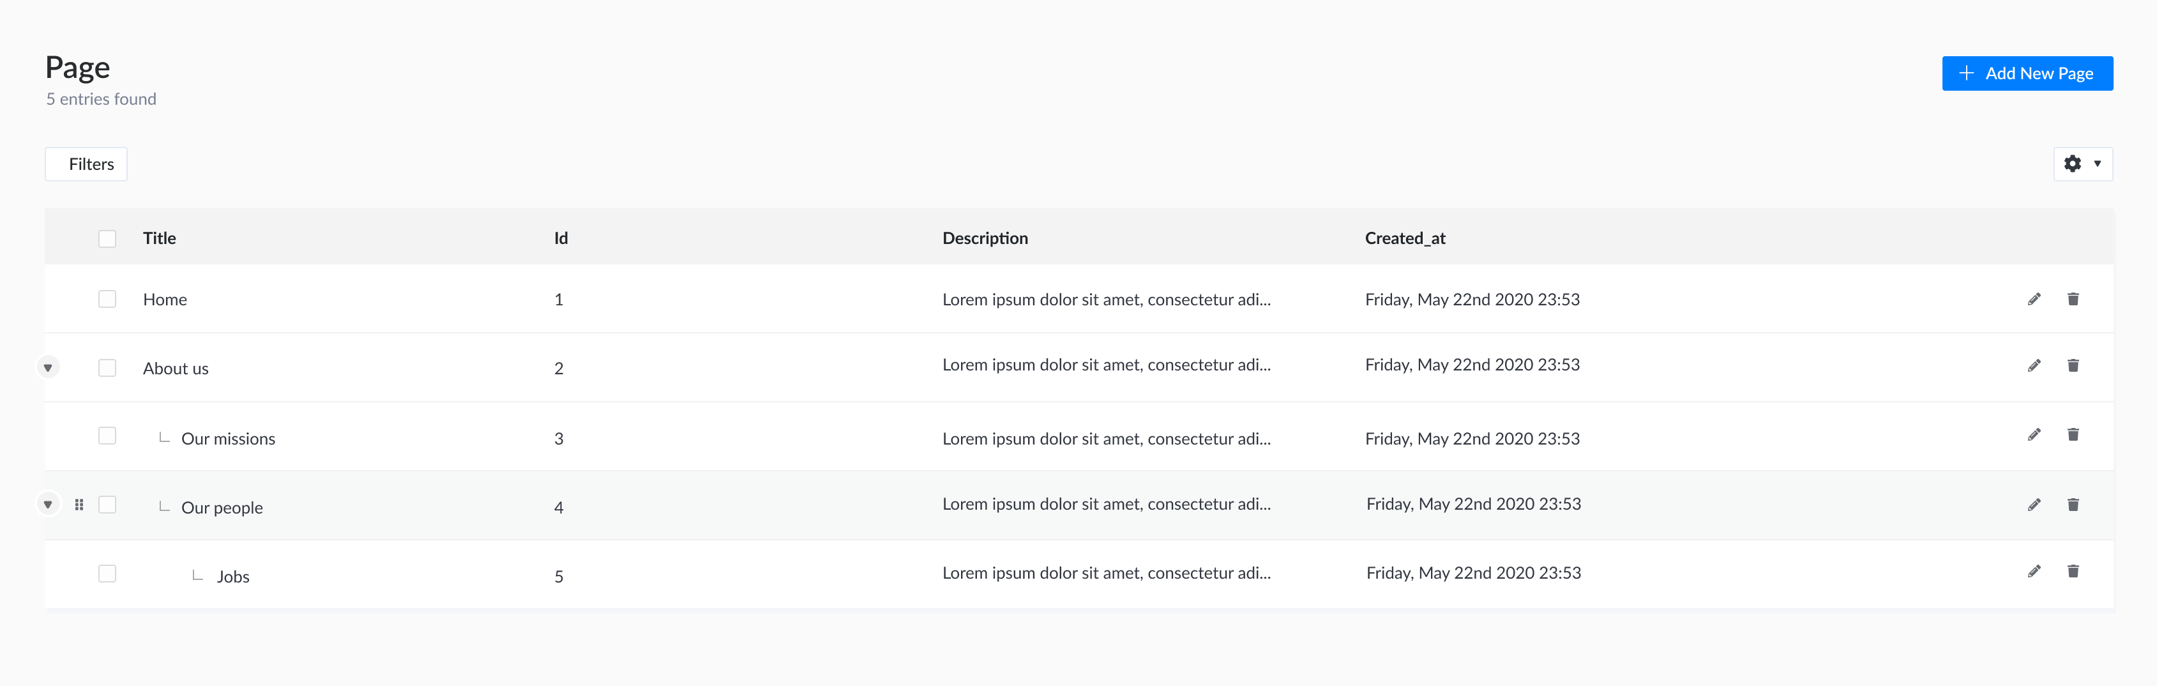This screenshot has height=686, width=2157.
Task: Delete the Home page entry
Action: 2073,299
